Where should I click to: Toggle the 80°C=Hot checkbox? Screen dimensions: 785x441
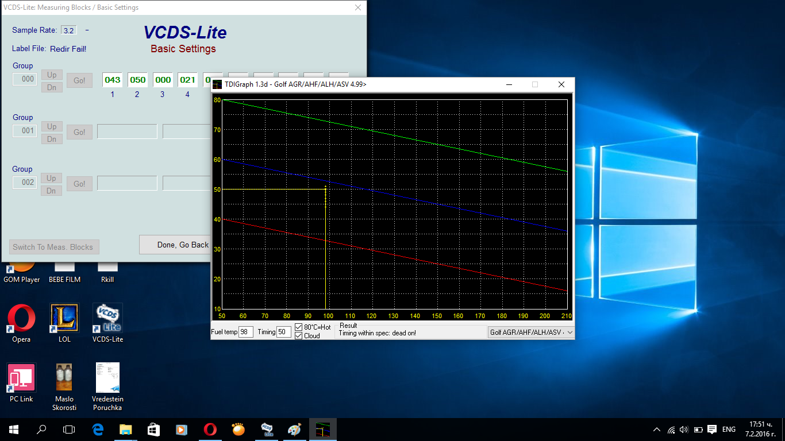[299, 327]
